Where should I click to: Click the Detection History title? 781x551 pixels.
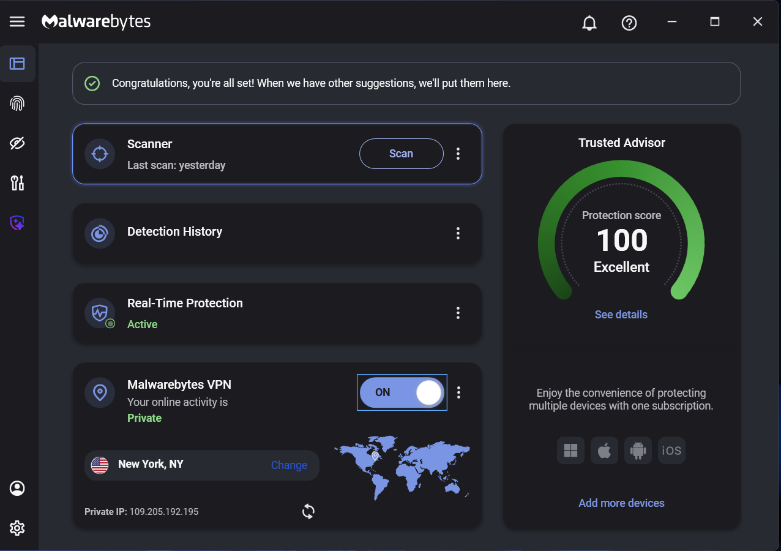(174, 231)
